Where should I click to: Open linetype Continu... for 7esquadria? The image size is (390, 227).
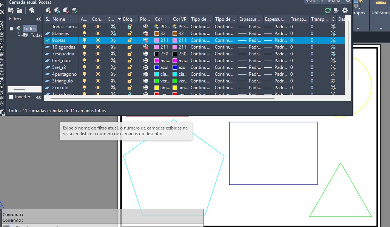click(200, 54)
